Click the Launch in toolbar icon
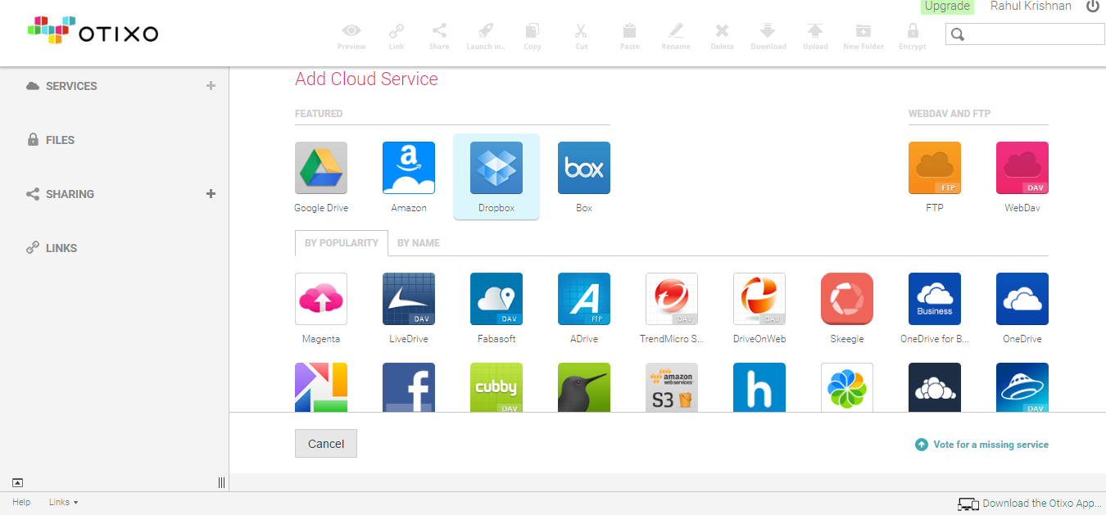 485,36
